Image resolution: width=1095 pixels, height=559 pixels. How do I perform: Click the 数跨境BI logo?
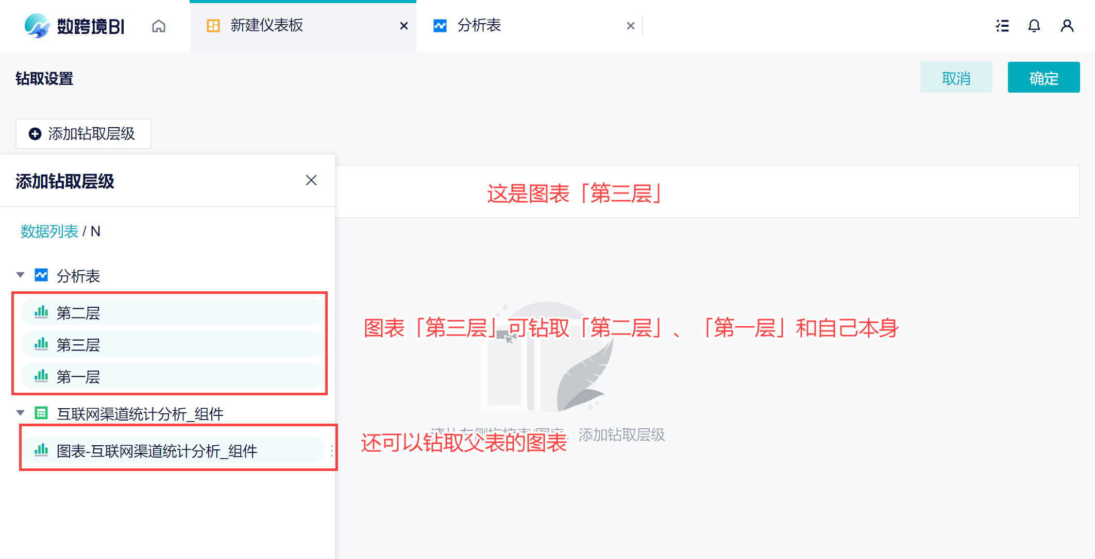tap(75, 26)
